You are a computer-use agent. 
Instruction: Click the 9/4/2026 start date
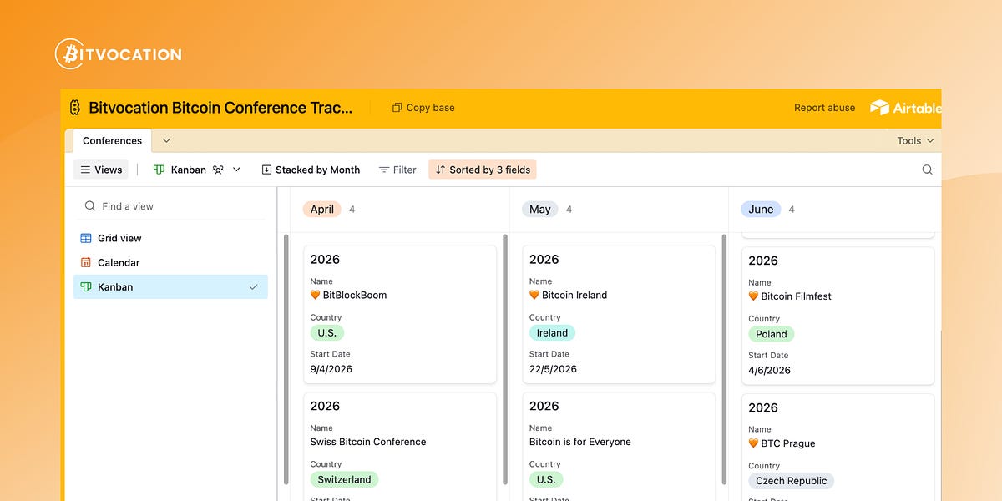pyautogui.click(x=331, y=369)
